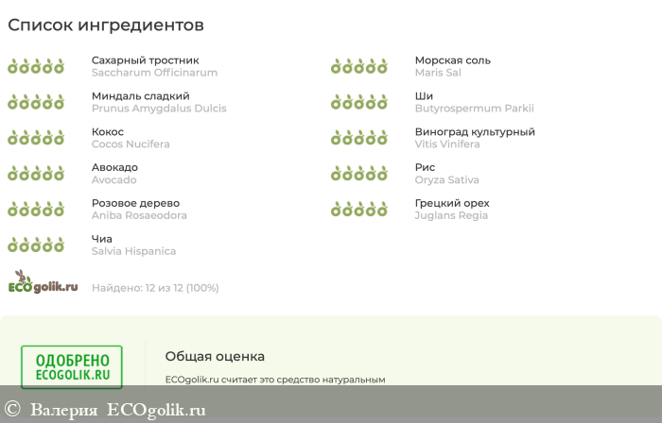Click the rating icons beside Сахарный тростник
662x423 pixels.
coord(36,66)
